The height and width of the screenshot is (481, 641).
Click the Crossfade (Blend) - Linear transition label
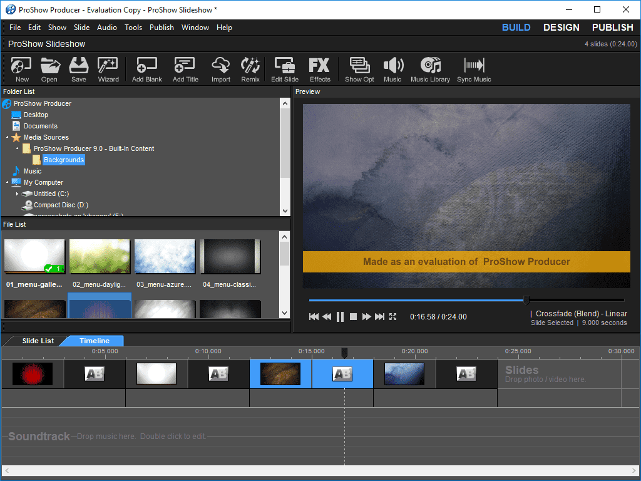tap(582, 314)
